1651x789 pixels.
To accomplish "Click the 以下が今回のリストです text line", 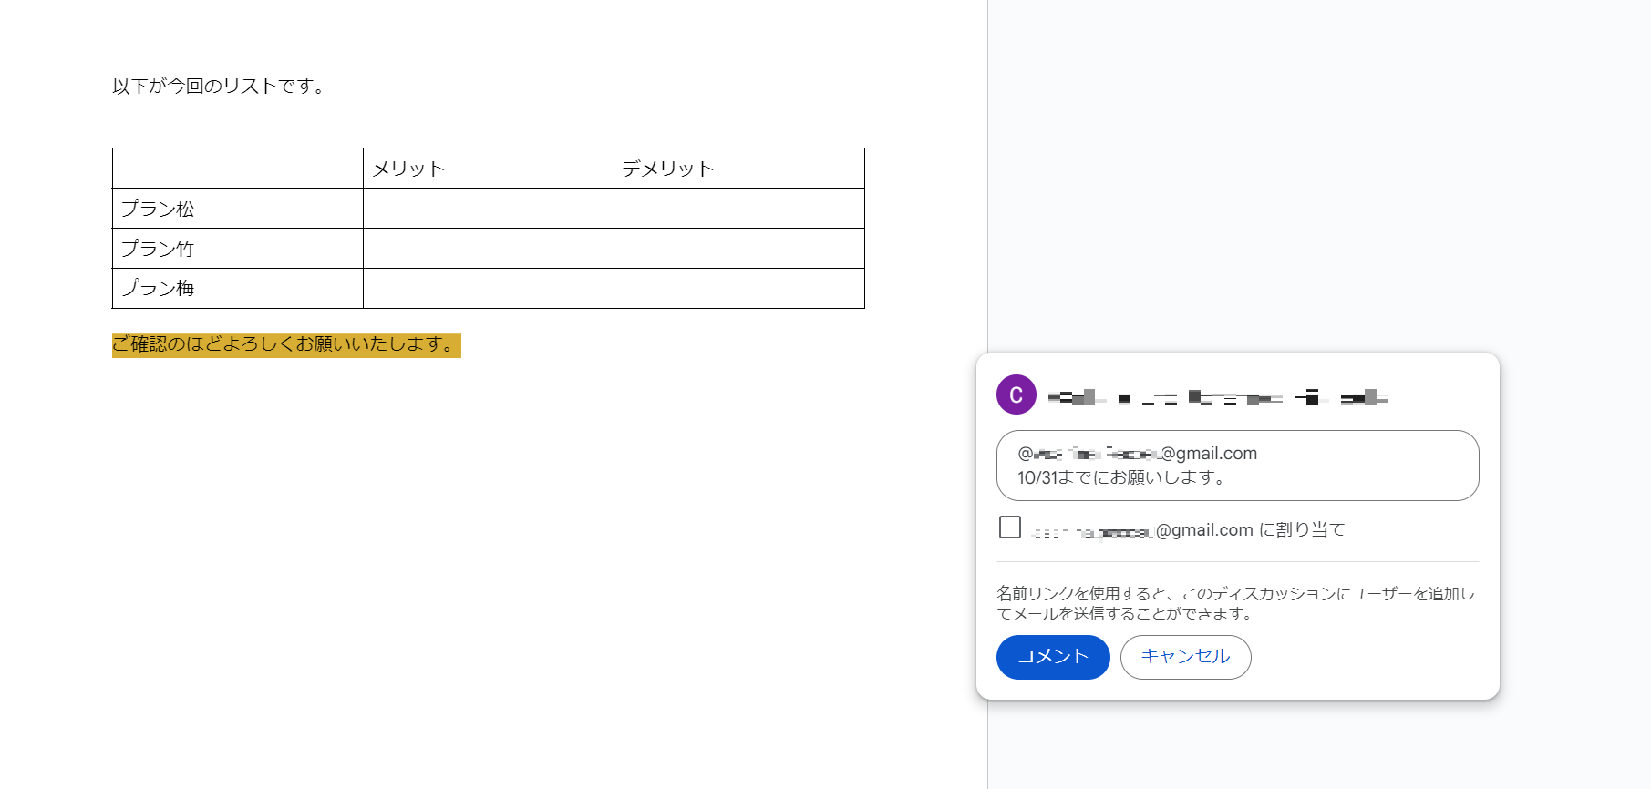I will tap(219, 87).
